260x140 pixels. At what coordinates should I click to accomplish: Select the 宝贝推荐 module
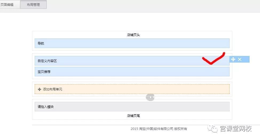pos(132,72)
